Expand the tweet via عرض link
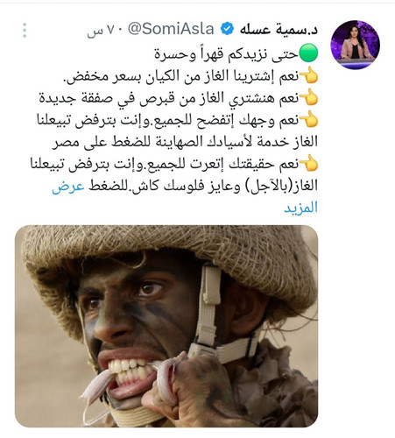Image resolution: width=395 pixels, height=438 pixels. [68, 186]
